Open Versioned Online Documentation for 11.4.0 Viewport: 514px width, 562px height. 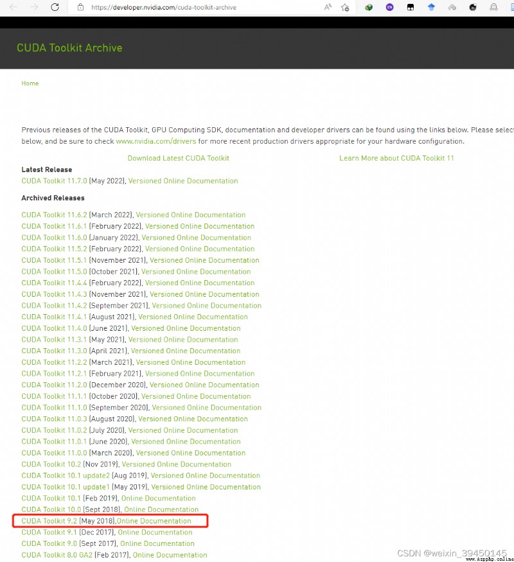[x=186, y=328]
